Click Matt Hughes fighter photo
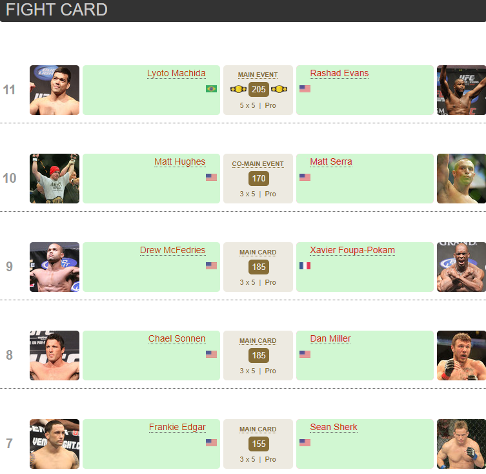 coord(54,178)
